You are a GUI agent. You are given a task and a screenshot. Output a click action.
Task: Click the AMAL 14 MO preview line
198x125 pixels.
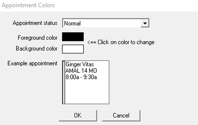click(81, 70)
